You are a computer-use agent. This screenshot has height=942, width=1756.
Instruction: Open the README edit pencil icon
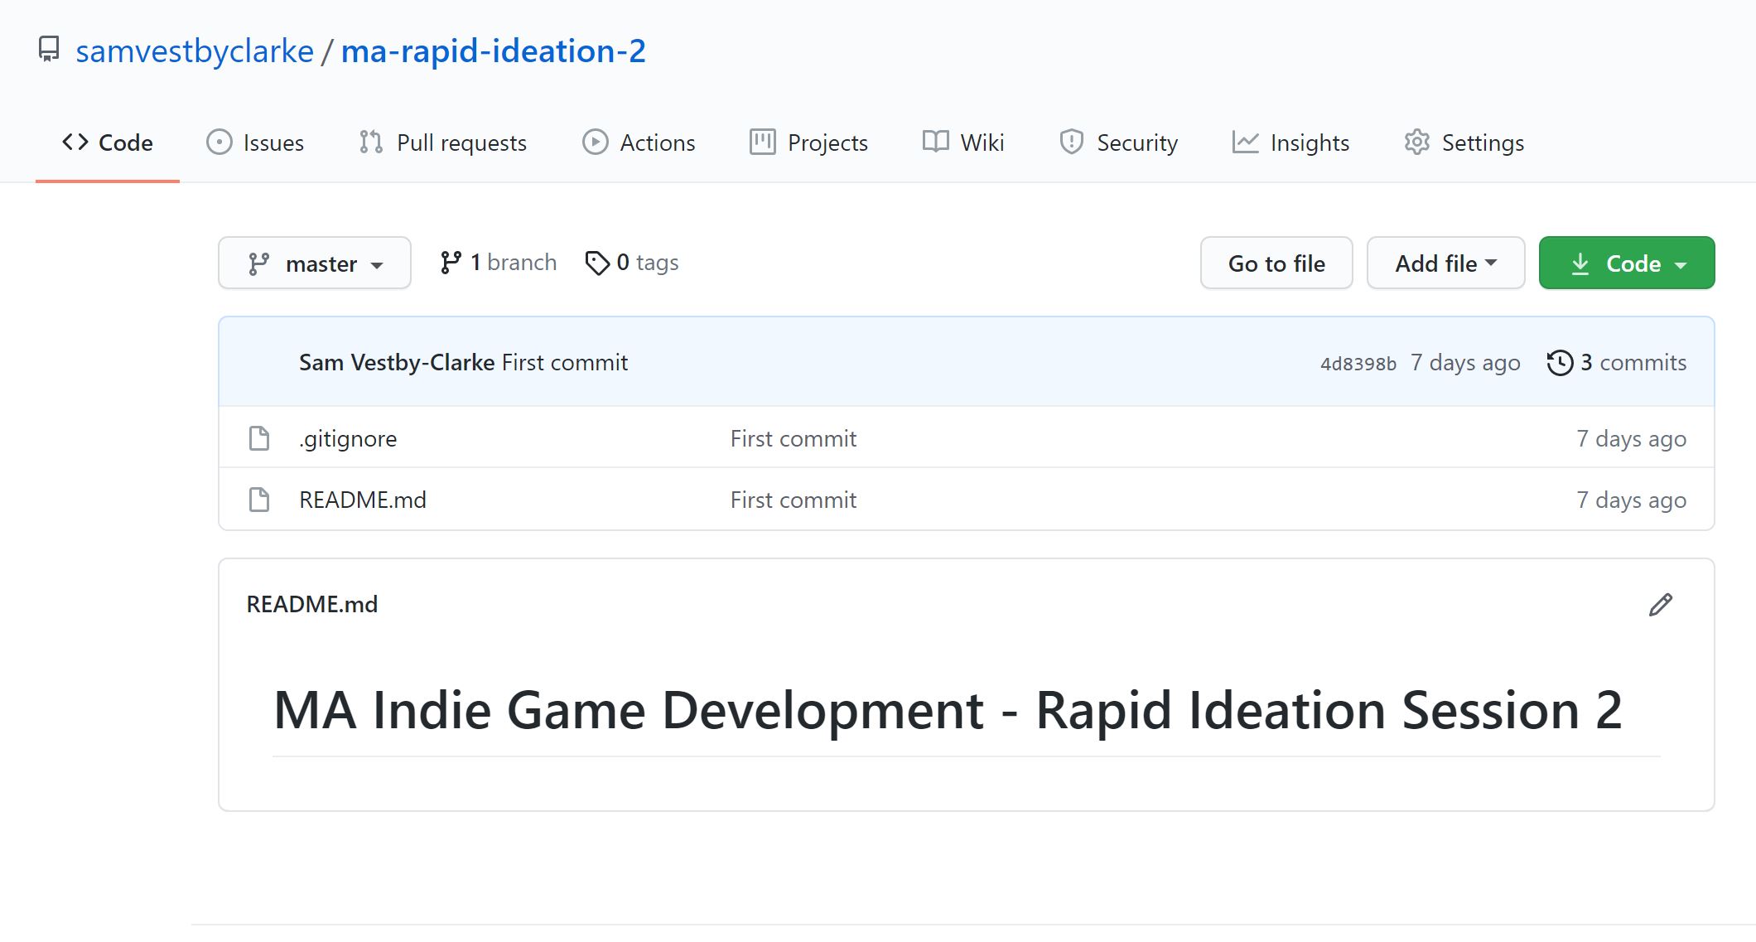1659,606
